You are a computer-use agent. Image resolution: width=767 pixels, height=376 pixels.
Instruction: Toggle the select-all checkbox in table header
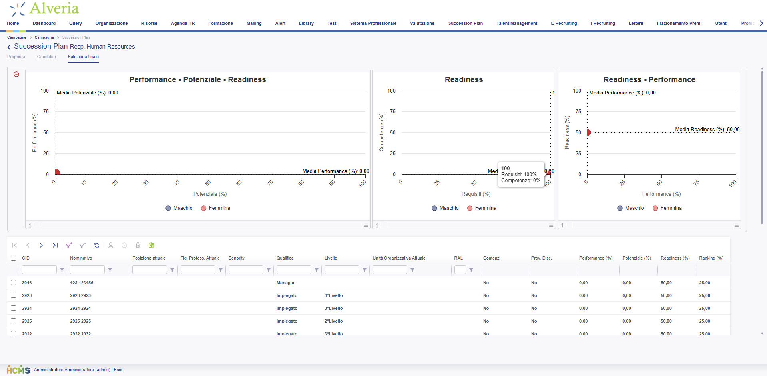tap(14, 258)
